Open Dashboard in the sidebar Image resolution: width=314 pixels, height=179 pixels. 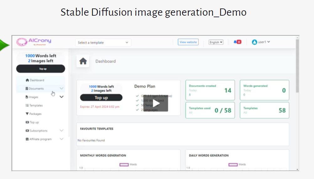pos(41,80)
